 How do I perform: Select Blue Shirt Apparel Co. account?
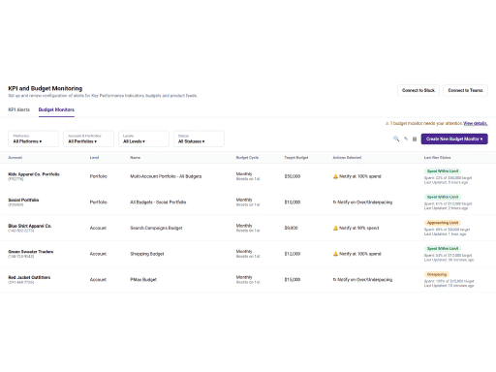(x=30, y=226)
